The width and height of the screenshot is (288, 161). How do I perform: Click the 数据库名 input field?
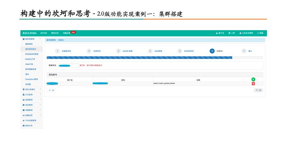pyautogui.click(x=69, y=66)
